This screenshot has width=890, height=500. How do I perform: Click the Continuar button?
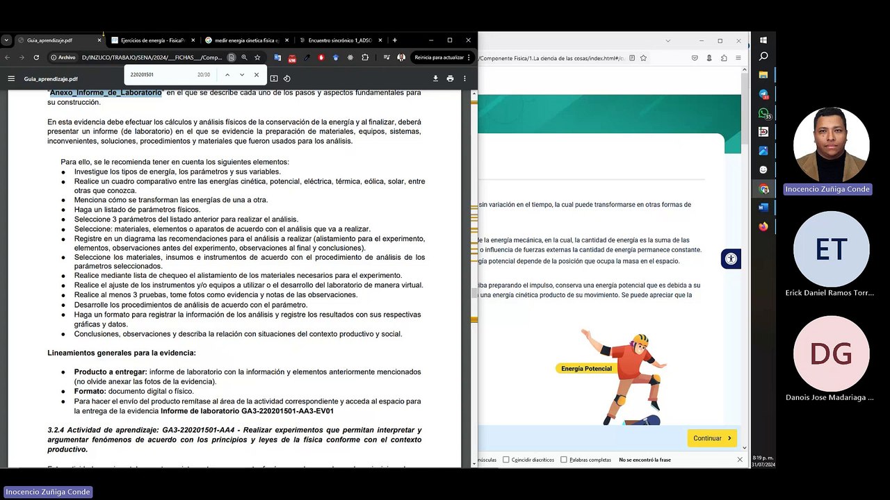pyautogui.click(x=712, y=438)
